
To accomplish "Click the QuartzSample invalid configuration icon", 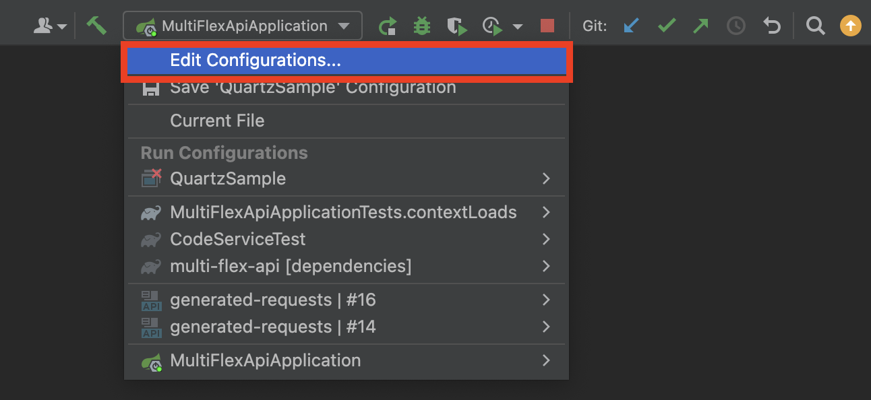I will [151, 178].
